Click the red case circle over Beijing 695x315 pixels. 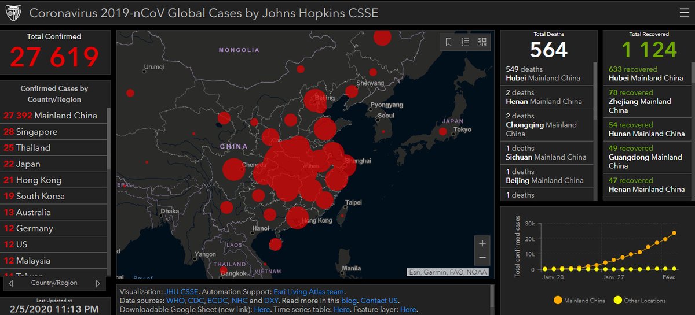[x=314, y=100]
